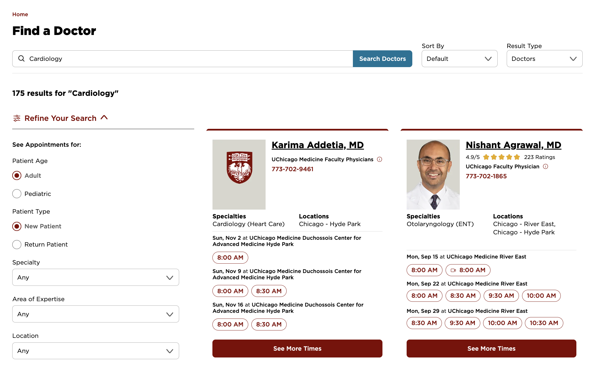This screenshot has height=368, width=596.
Task: Open the Result Type dropdown
Action: click(544, 59)
